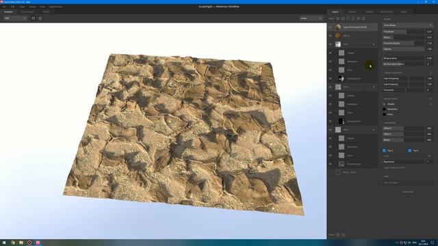Click the second icon in the Layers toolbar
This screenshot has width=438, height=246.
[x=343, y=18]
